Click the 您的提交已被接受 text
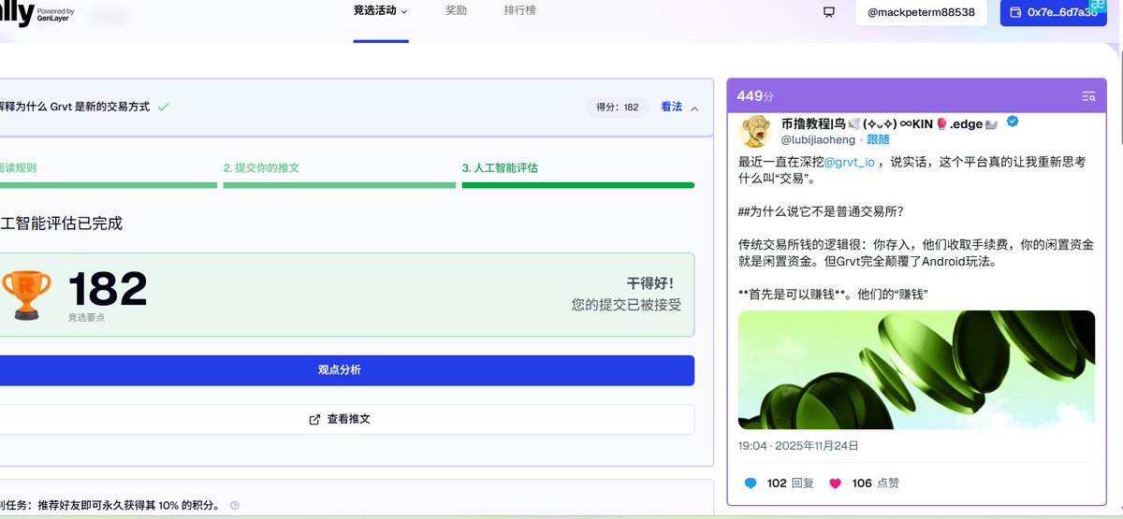The height and width of the screenshot is (519, 1123). [x=627, y=305]
